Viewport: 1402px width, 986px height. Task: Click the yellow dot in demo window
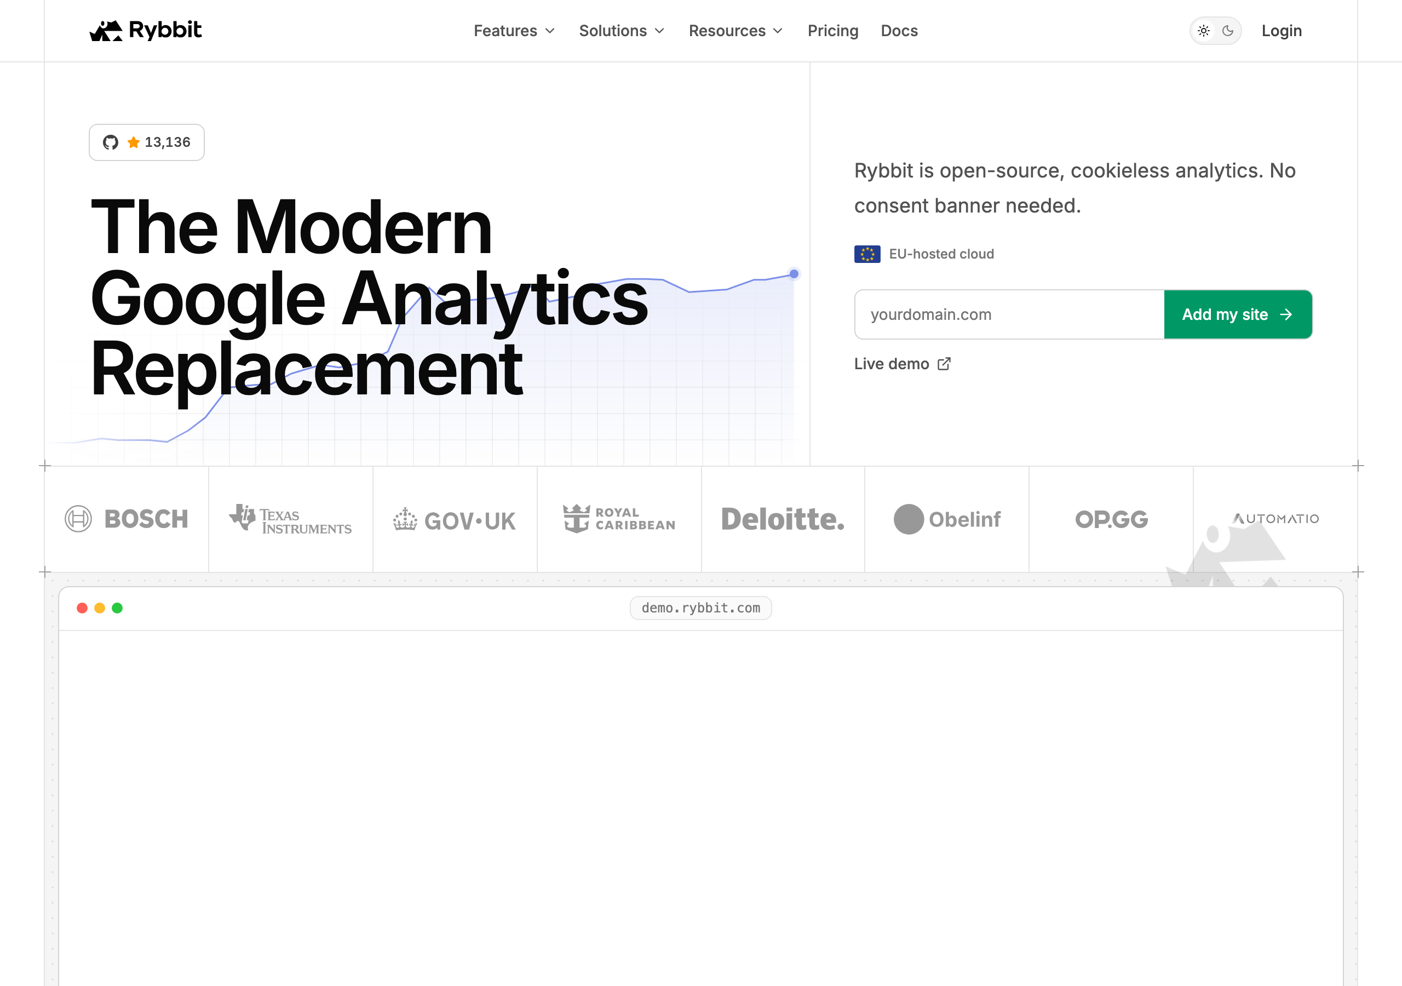(100, 609)
